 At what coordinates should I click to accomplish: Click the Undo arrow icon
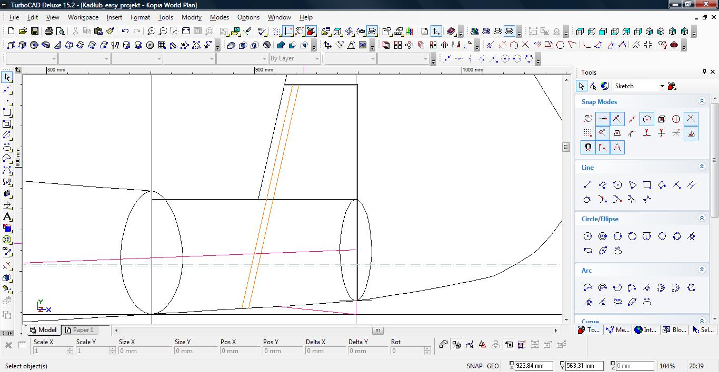(125, 32)
